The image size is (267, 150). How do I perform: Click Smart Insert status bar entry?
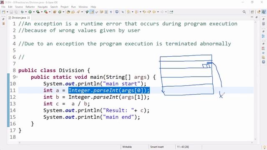[x=157, y=147]
